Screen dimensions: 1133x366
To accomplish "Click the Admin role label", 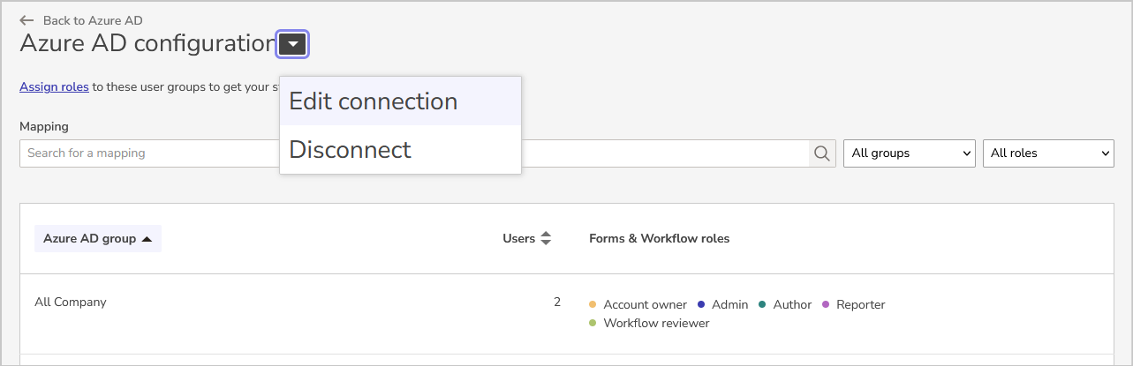I will tap(730, 305).
